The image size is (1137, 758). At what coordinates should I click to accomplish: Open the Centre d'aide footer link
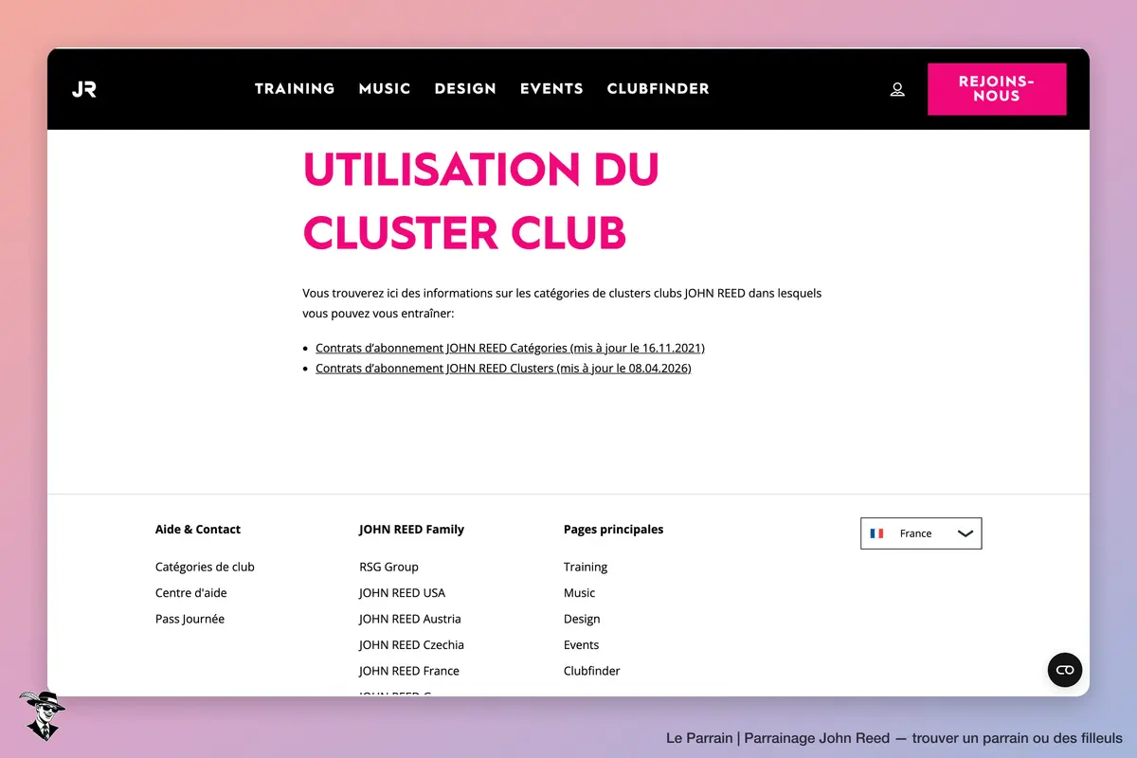tap(191, 593)
